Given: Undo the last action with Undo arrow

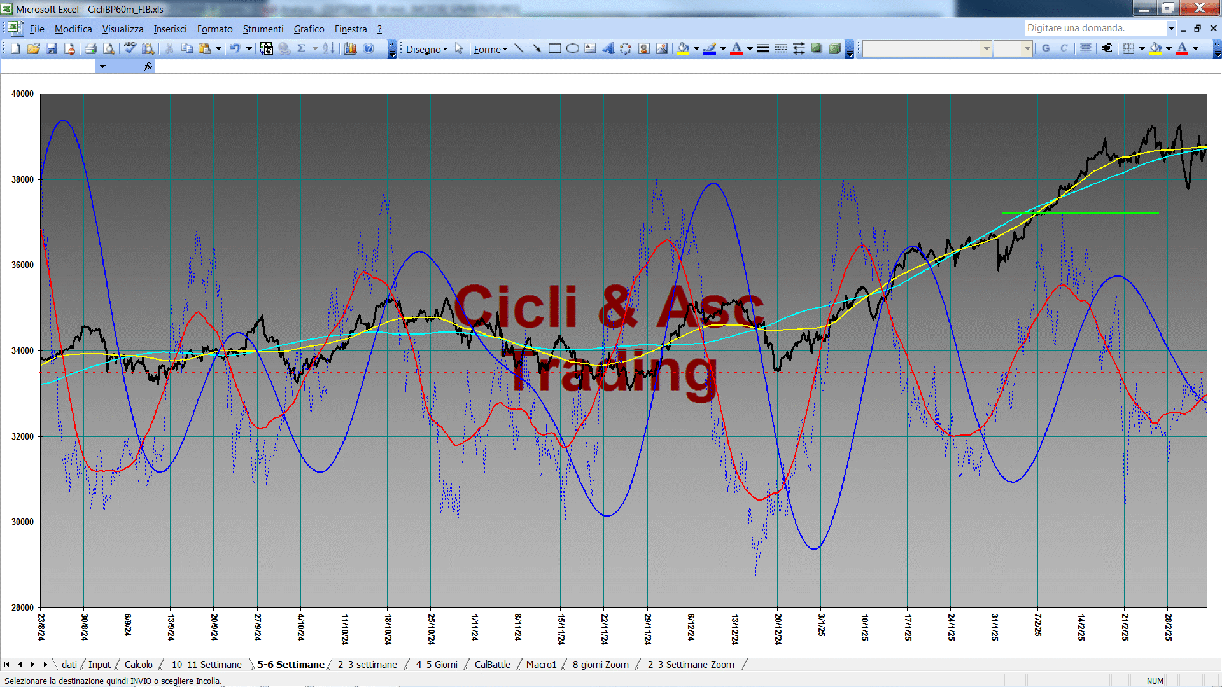Looking at the screenshot, I should (235, 48).
